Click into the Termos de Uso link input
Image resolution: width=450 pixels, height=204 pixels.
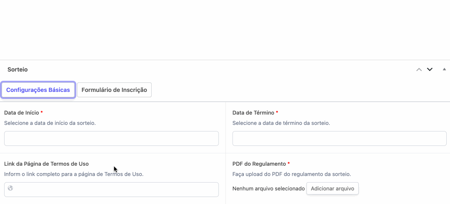[x=116, y=190]
